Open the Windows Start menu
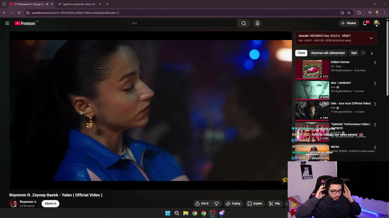The image size is (389, 218). [168, 213]
